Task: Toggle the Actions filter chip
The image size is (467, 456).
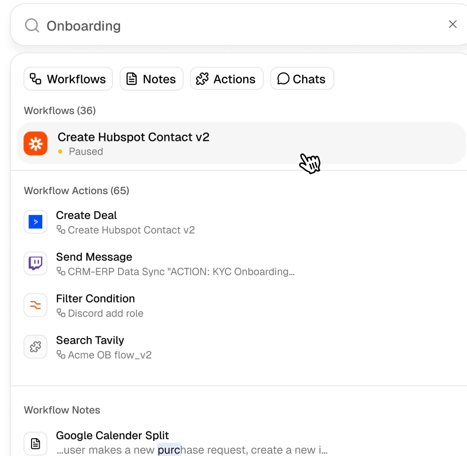Action: [x=226, y=79]
